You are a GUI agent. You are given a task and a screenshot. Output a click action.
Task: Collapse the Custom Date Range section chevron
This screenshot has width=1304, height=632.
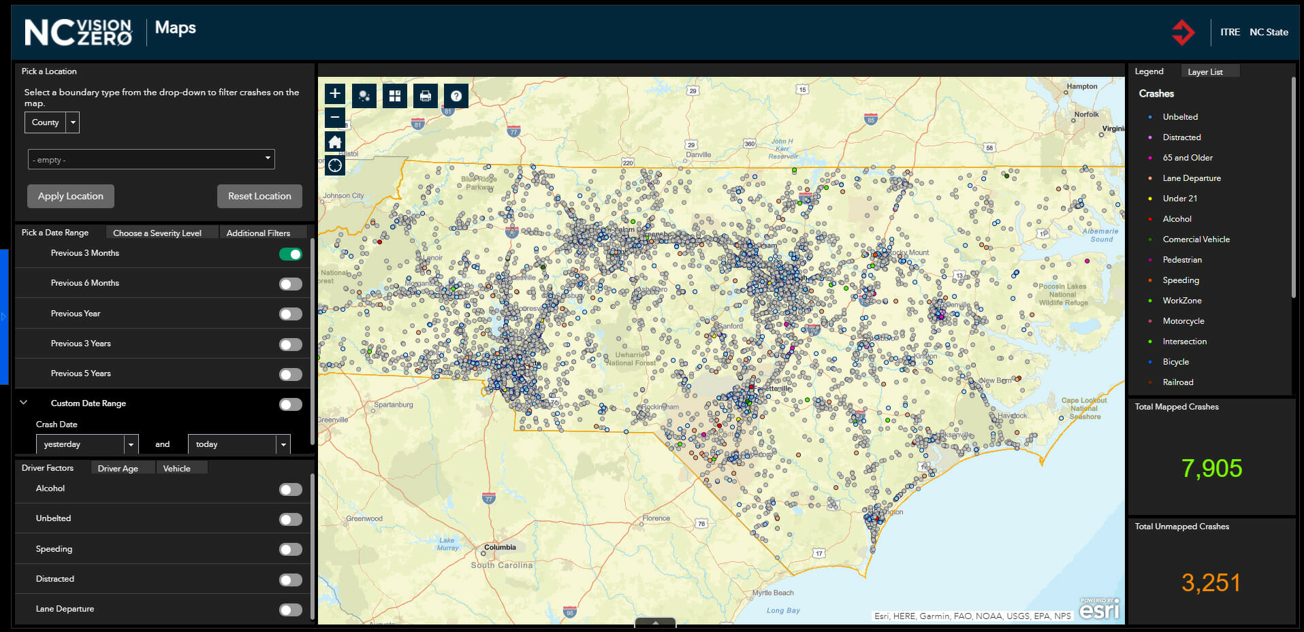[x=24, y=403]
